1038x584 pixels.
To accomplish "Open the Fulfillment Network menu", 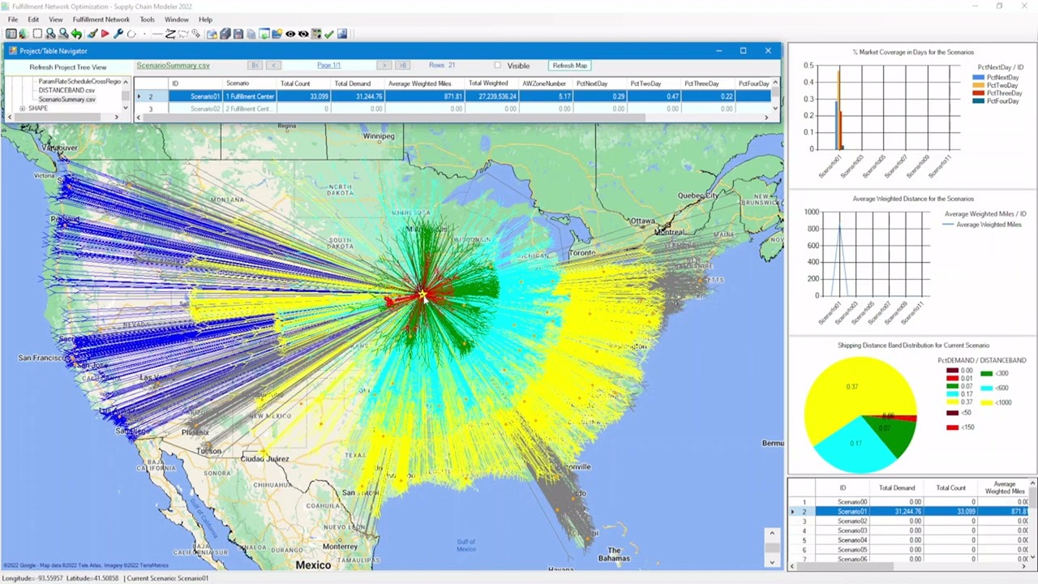I will pyautogui.click(x=101, y=19).
